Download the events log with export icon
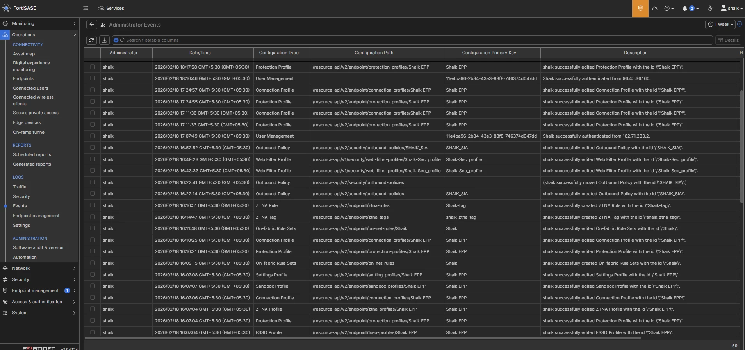 (x=104, y=40)
